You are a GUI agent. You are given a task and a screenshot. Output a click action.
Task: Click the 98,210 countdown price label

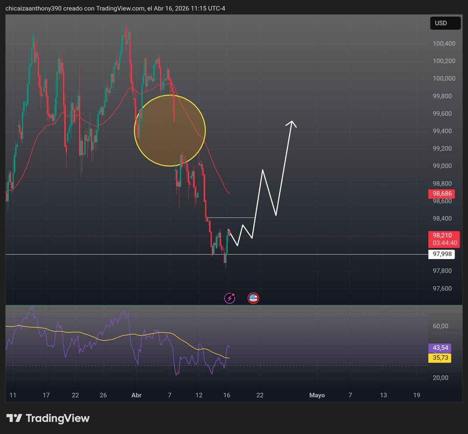443,239
